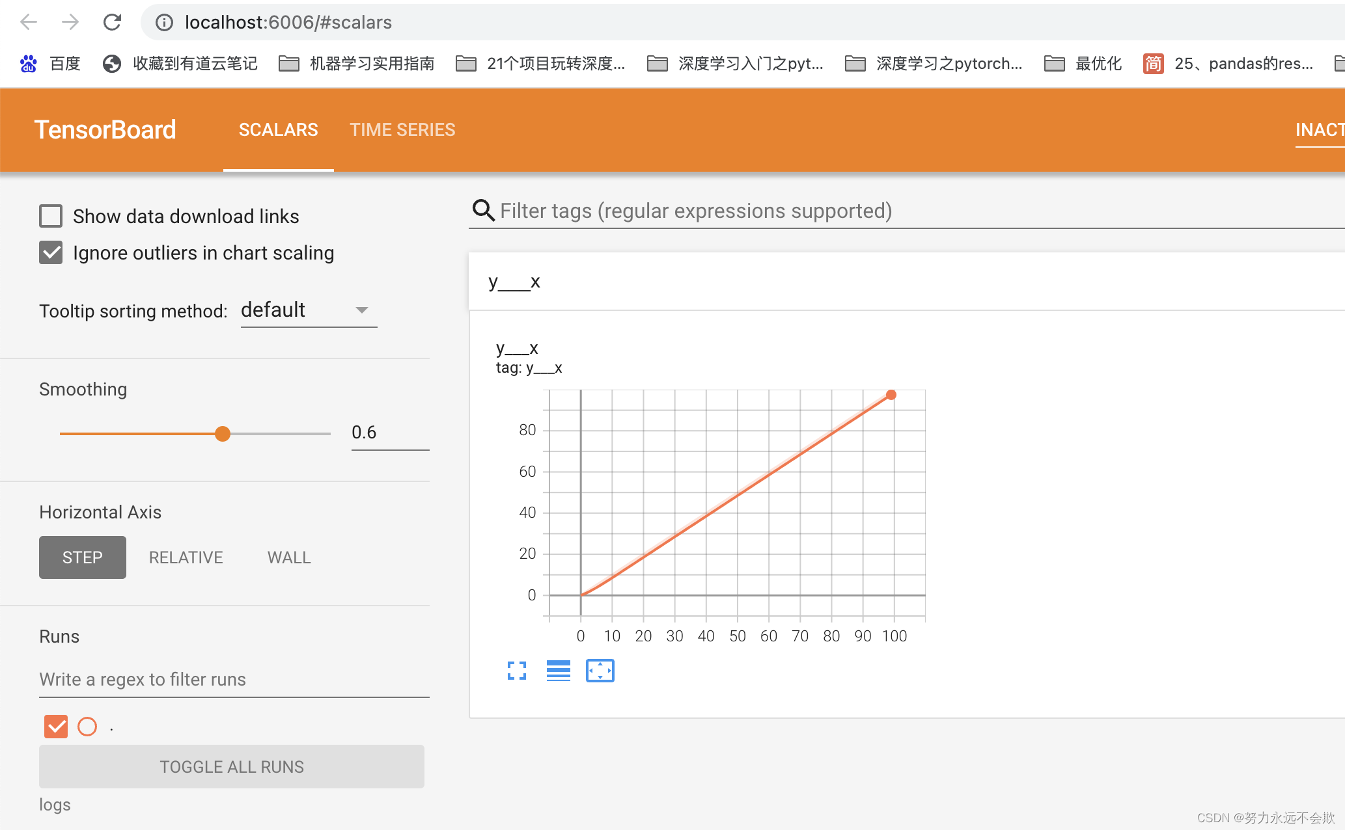Toggle y-axis log scale icon

point(558,671)
